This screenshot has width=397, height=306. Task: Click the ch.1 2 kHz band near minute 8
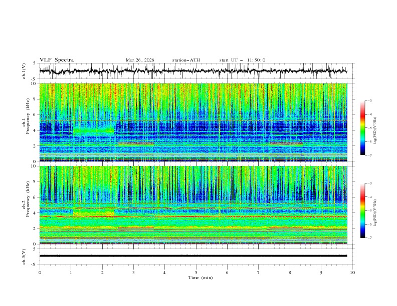(286, 143)
